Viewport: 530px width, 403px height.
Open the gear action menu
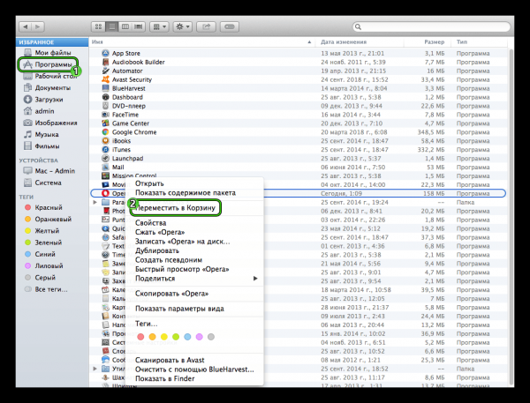183,26
